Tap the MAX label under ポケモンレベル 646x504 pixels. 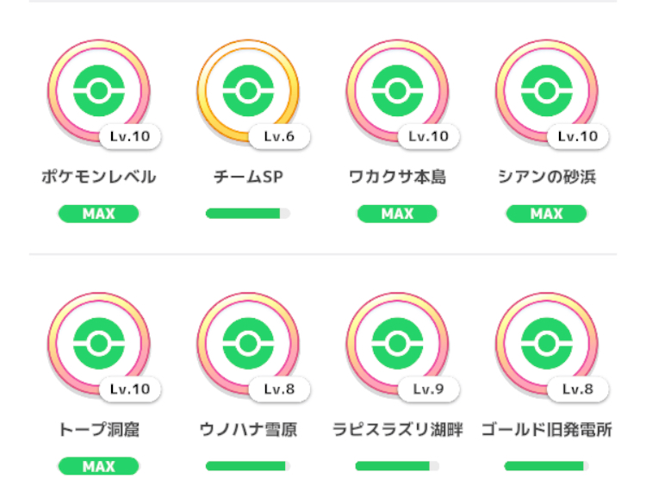[x=99, y=214]
